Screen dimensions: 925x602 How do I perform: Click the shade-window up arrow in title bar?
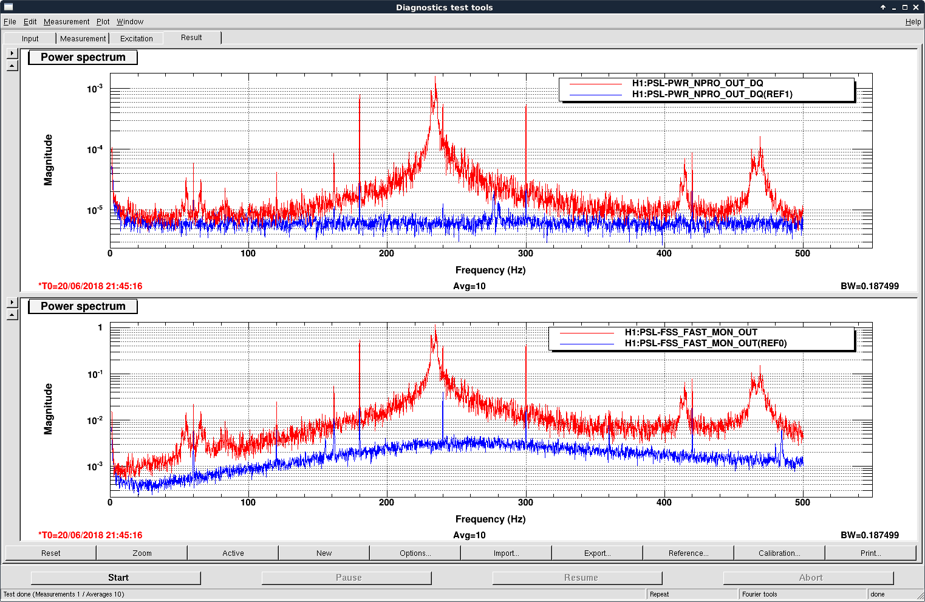883,7
